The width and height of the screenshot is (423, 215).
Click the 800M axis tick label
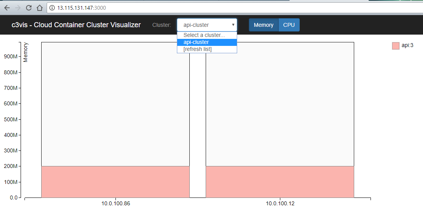pos(11,72)
